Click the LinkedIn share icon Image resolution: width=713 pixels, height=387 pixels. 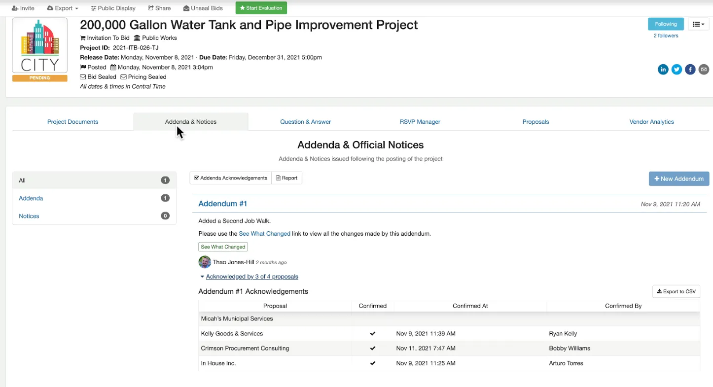pos(663,70)
